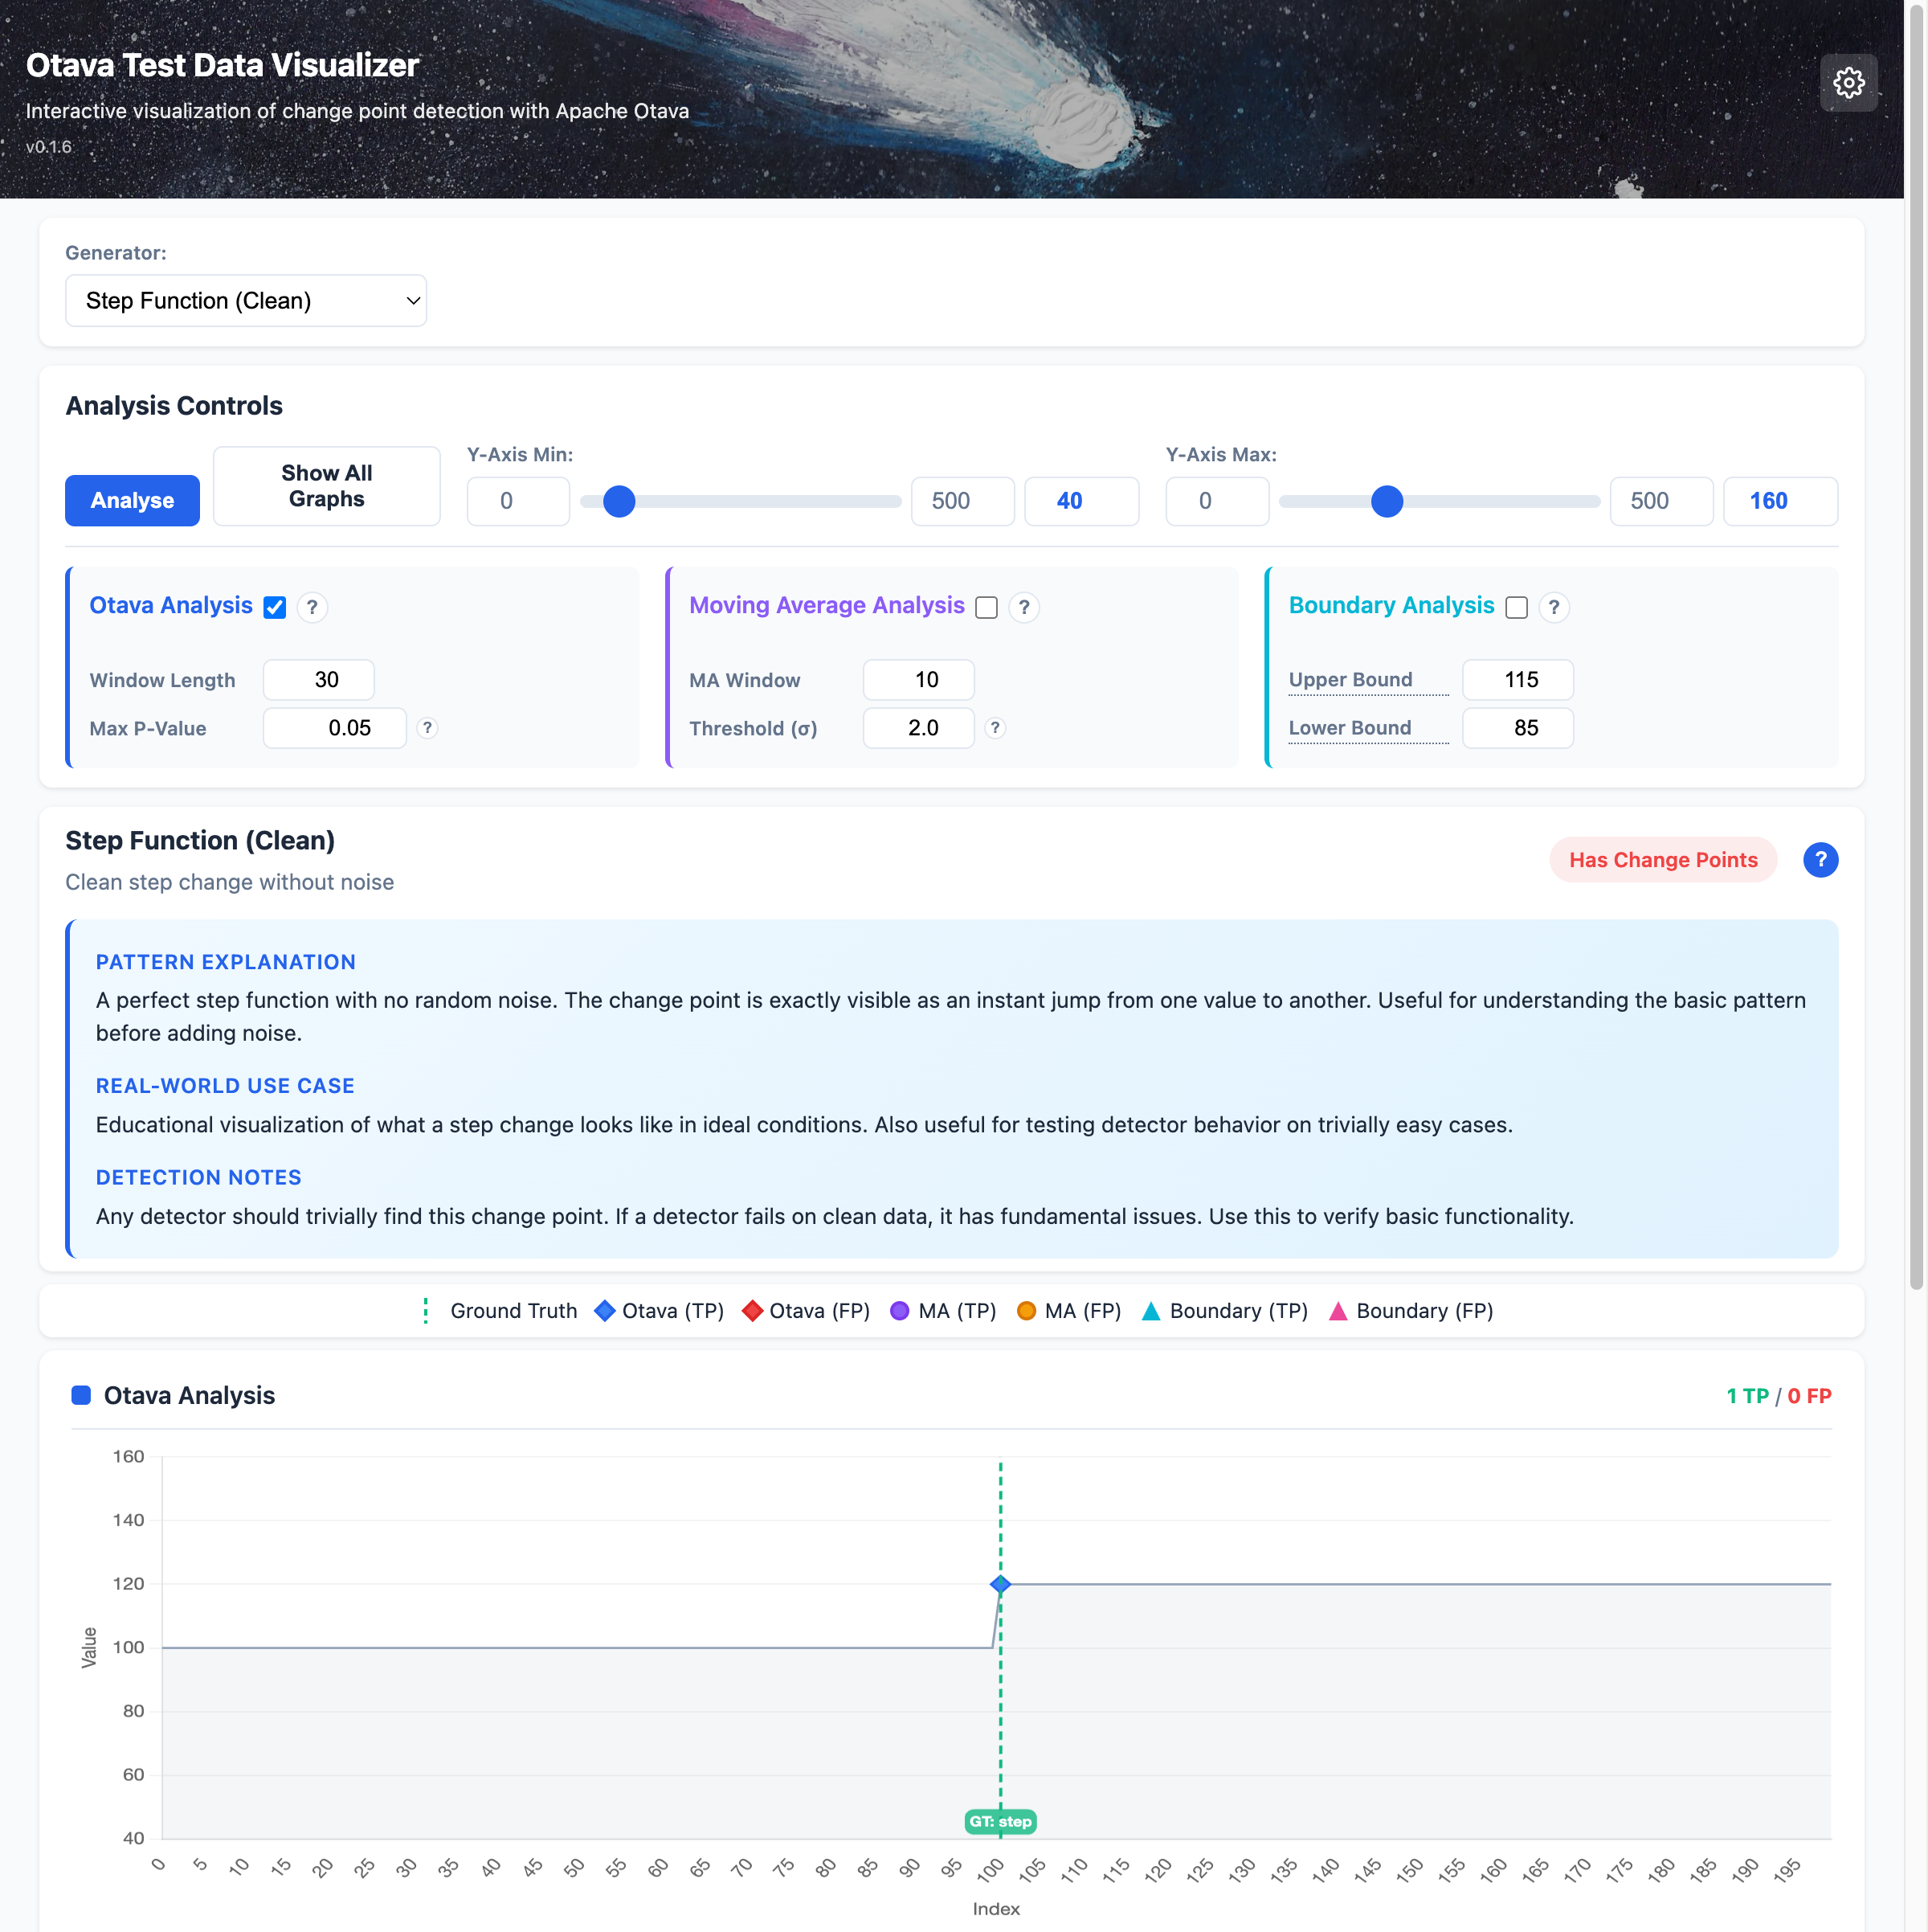Click the Otava Analysis panel title

[171, 606]
